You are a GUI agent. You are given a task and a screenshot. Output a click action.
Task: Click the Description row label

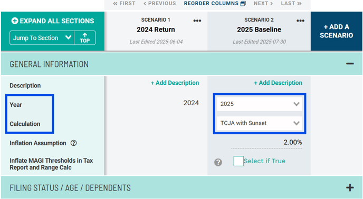pos(25,85)
